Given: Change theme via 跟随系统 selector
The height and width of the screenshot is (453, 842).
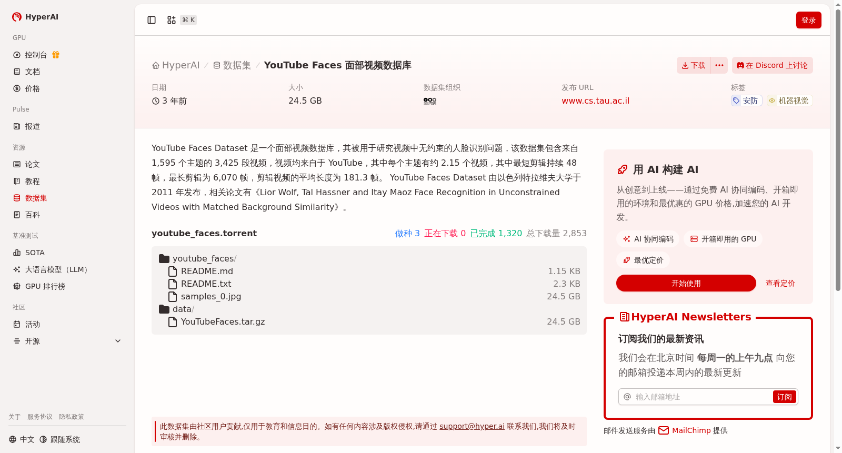Looking at the screenshot, I should [59, 439].
